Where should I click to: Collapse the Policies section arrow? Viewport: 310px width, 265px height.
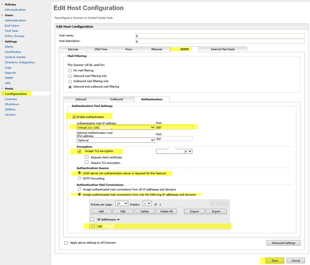point(2,4)
